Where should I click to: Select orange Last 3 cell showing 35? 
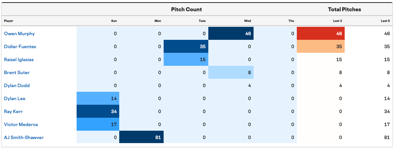(x=321, y=46)
